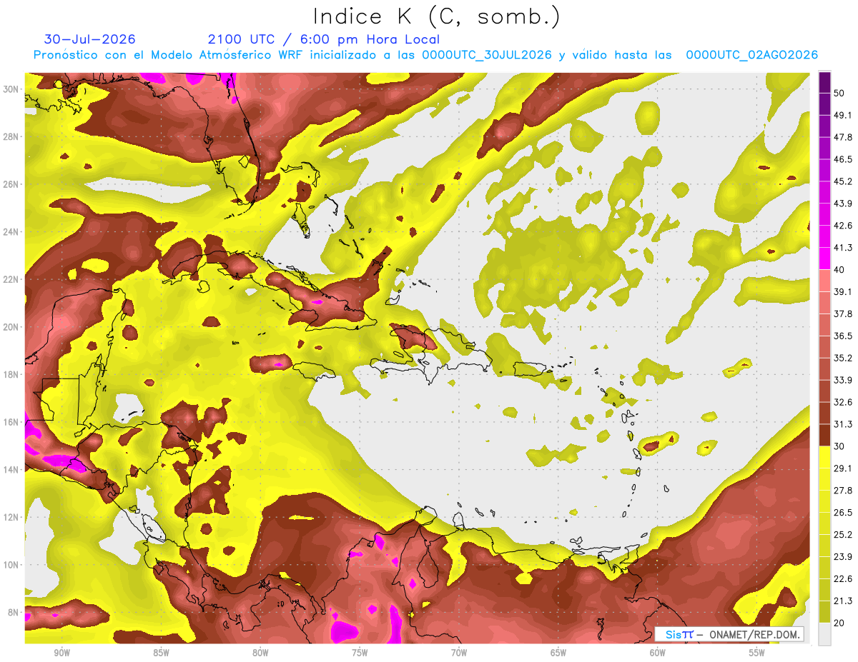The width and height of the screenshot is (858, 662).
Task: Pick the dark brown band between 30 and 31.3
Action: pyautogui.click(x=824, y=435)
